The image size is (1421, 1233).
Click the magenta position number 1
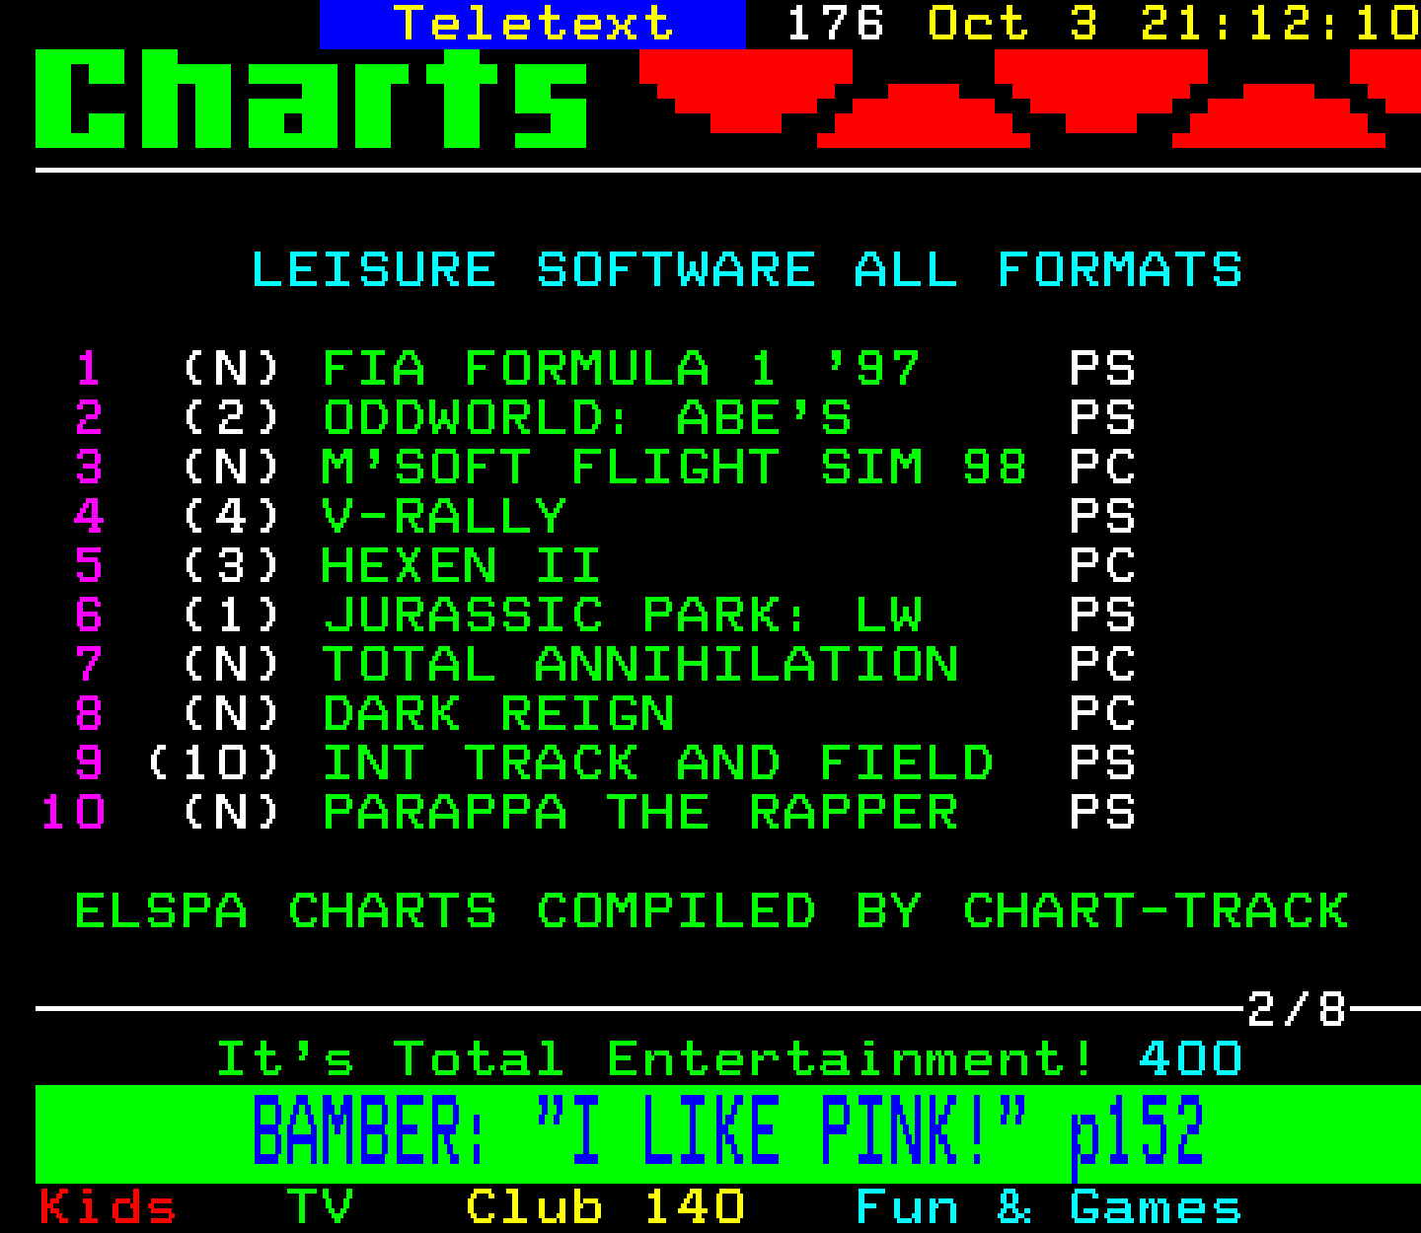click(89, 369)
